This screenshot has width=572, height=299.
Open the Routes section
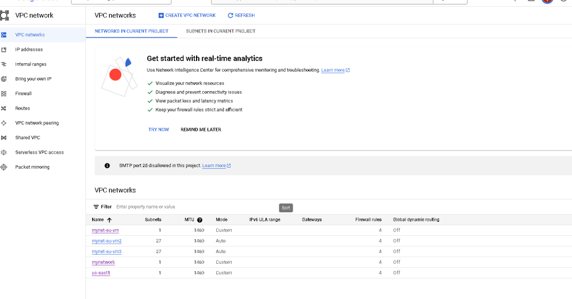click(22, 108)
